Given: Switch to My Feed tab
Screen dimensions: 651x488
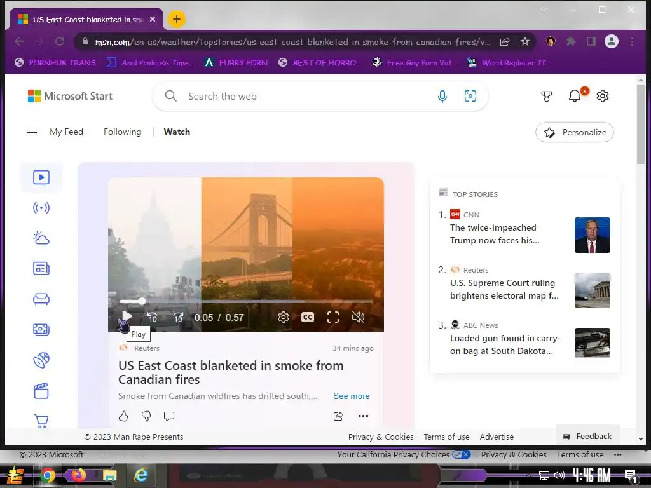Looking at the screenshot, I should (66, 132).
